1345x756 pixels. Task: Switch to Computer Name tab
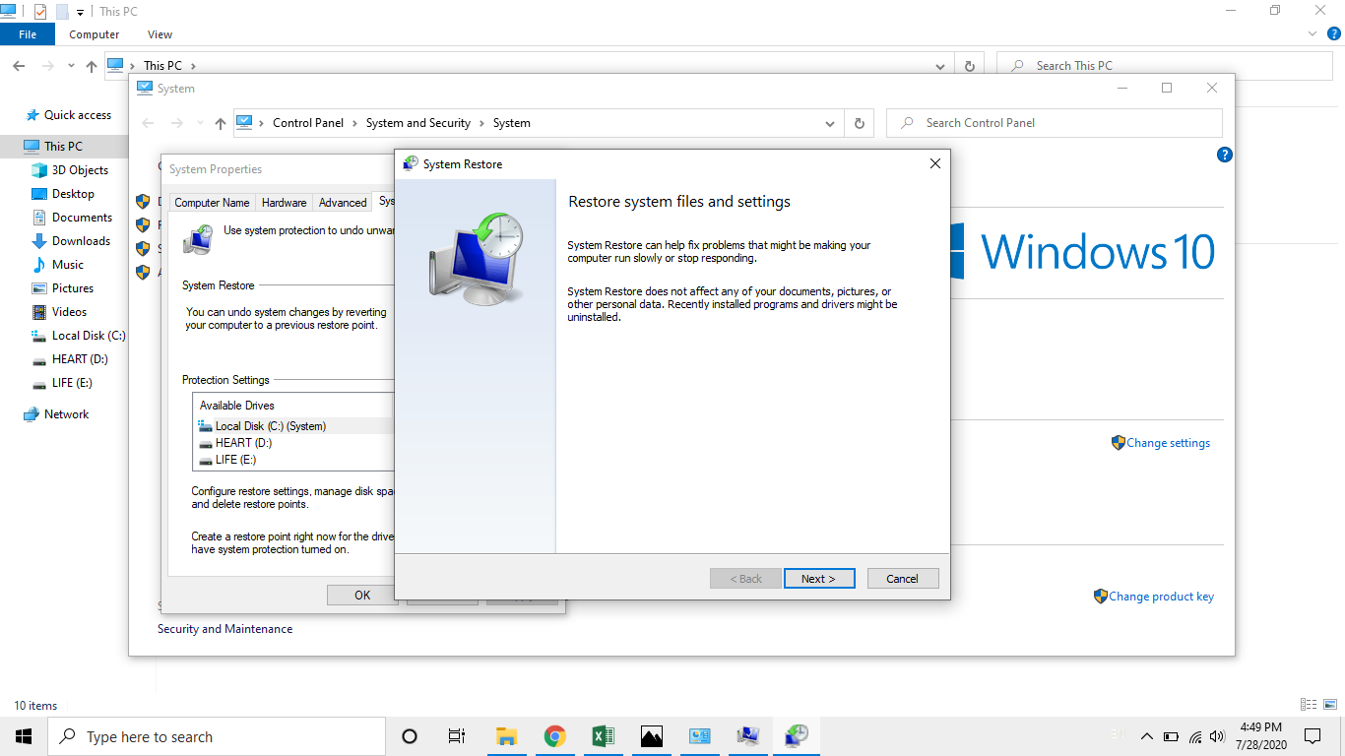click(x=212, y=203)
